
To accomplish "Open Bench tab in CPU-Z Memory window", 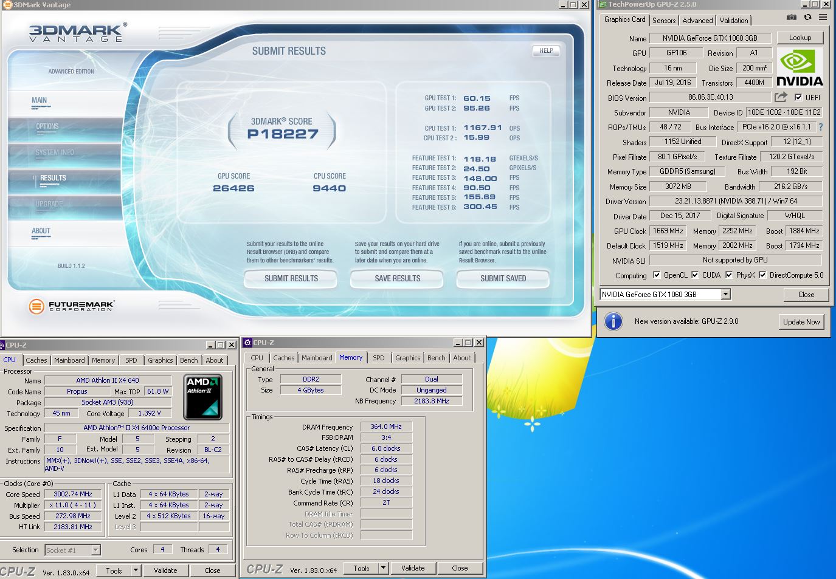I will click(x=436, y=358).
